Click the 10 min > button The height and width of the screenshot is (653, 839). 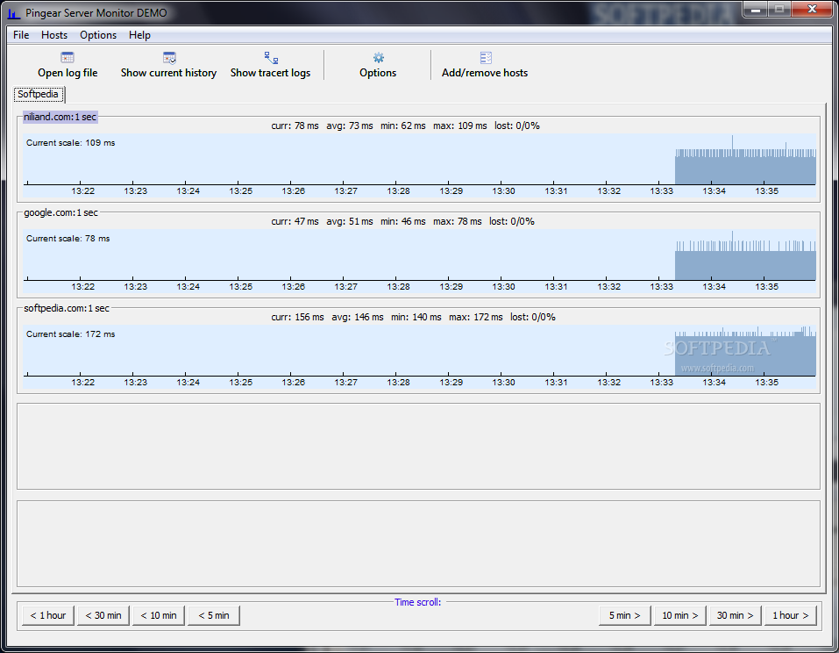(x=679, y=615)
